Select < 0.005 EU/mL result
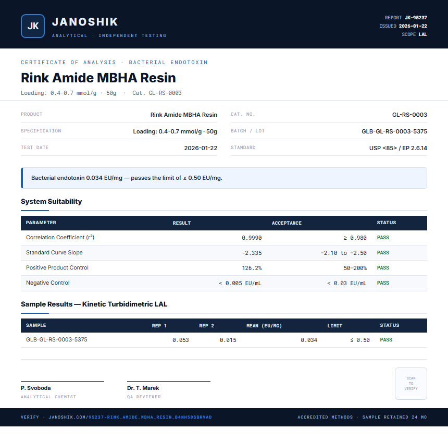448x441 pixels. 240,283
